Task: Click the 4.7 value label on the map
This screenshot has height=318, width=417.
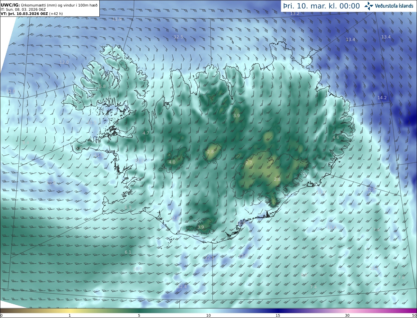Action: click(146, 133)
